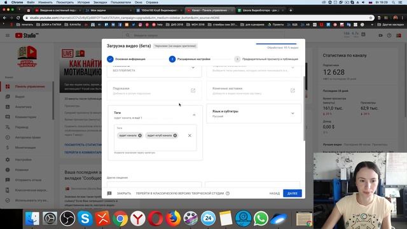407x229 pixels.
Task: Open OBS from the dock
Action: pyautogui.click(x=67, y=218)
